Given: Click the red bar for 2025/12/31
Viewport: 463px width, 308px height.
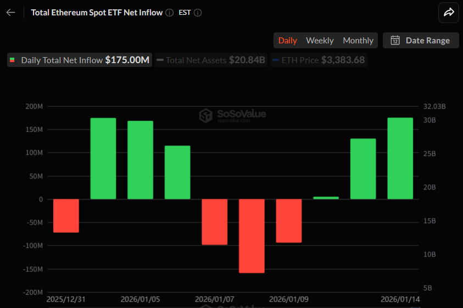Looking at the screenshot, I should (x=66, y=215).
